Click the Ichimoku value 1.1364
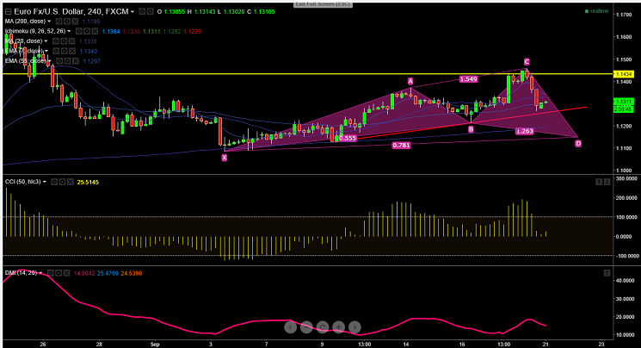 click(x=111, y=32)
